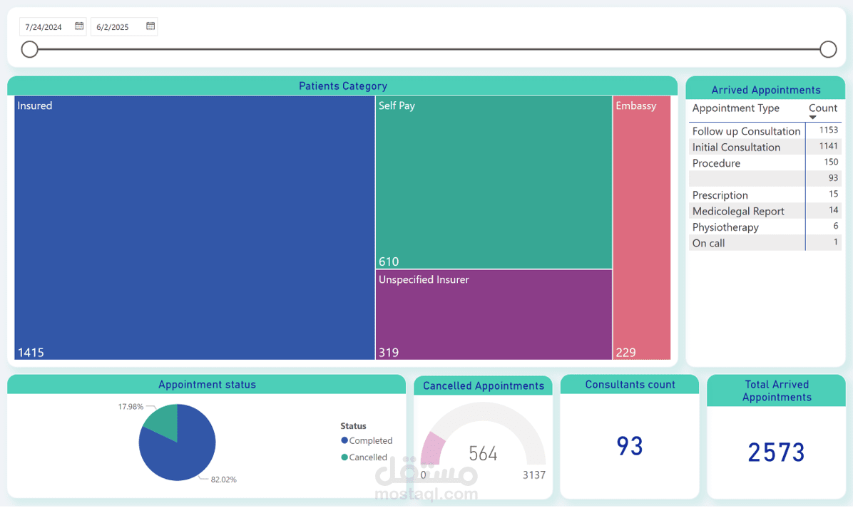Click the Cancelled Appointments title
This screenshot has width=853, height=513.
483,386
